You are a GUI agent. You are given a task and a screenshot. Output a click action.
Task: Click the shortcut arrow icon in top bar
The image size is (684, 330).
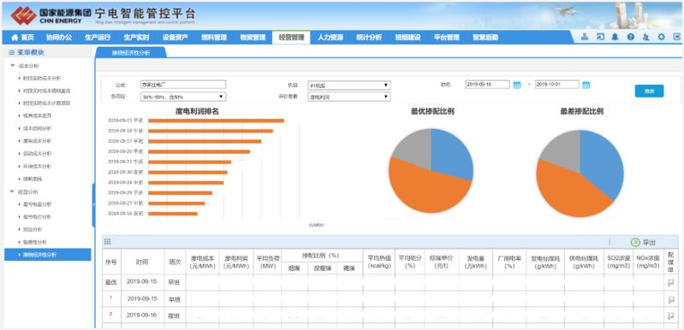[x=600, y=38]
